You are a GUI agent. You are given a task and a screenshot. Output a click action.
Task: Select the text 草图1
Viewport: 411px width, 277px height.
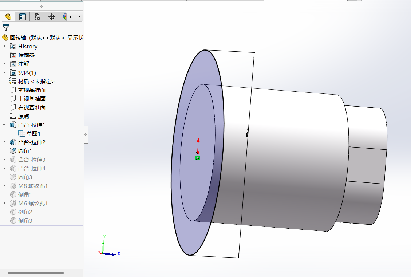tap(33, 133)
